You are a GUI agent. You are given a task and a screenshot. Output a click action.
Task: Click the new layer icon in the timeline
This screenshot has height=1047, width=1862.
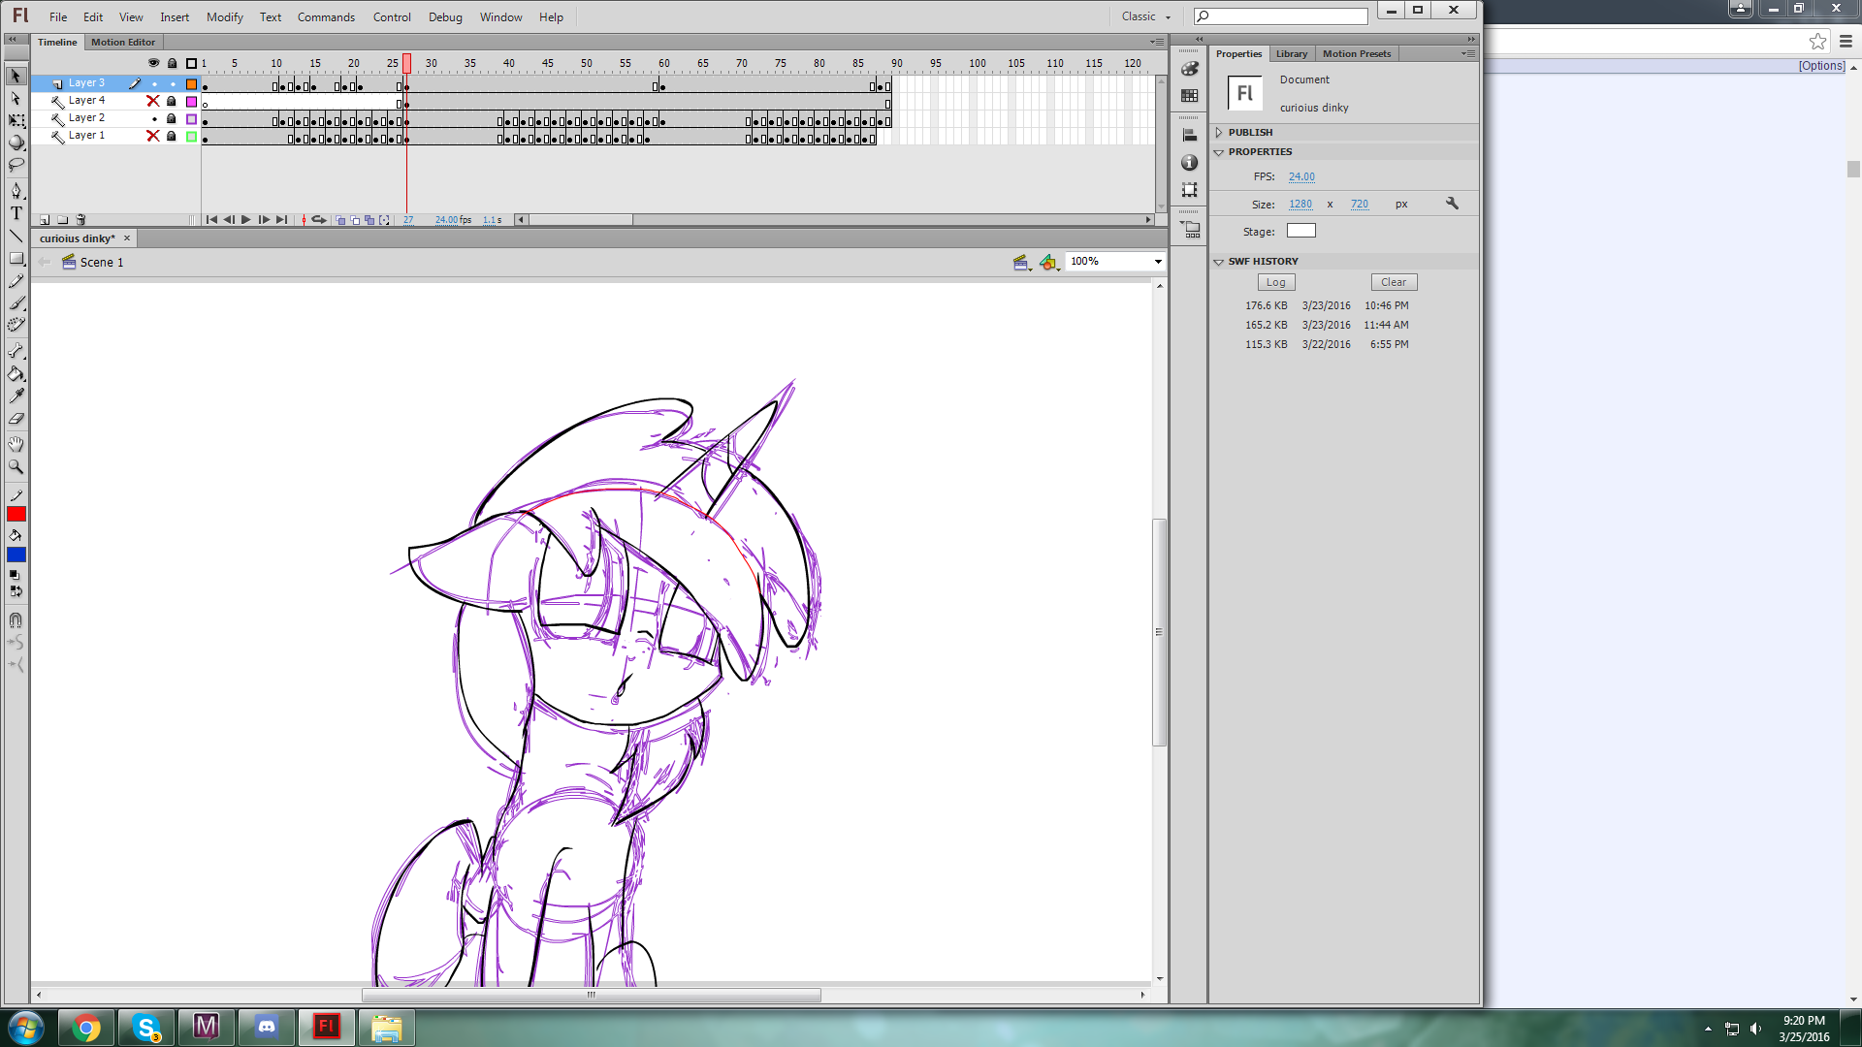45,220
